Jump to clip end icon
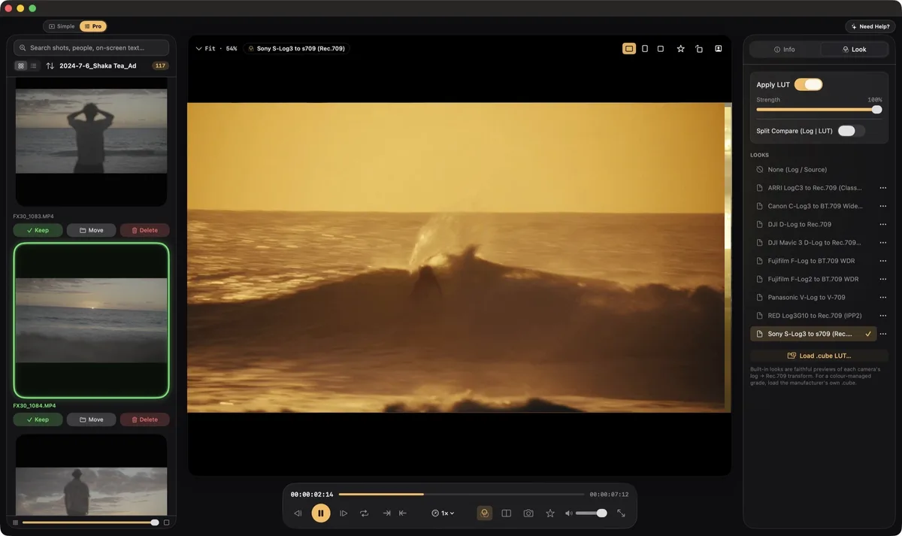 (x=386, y=513)
